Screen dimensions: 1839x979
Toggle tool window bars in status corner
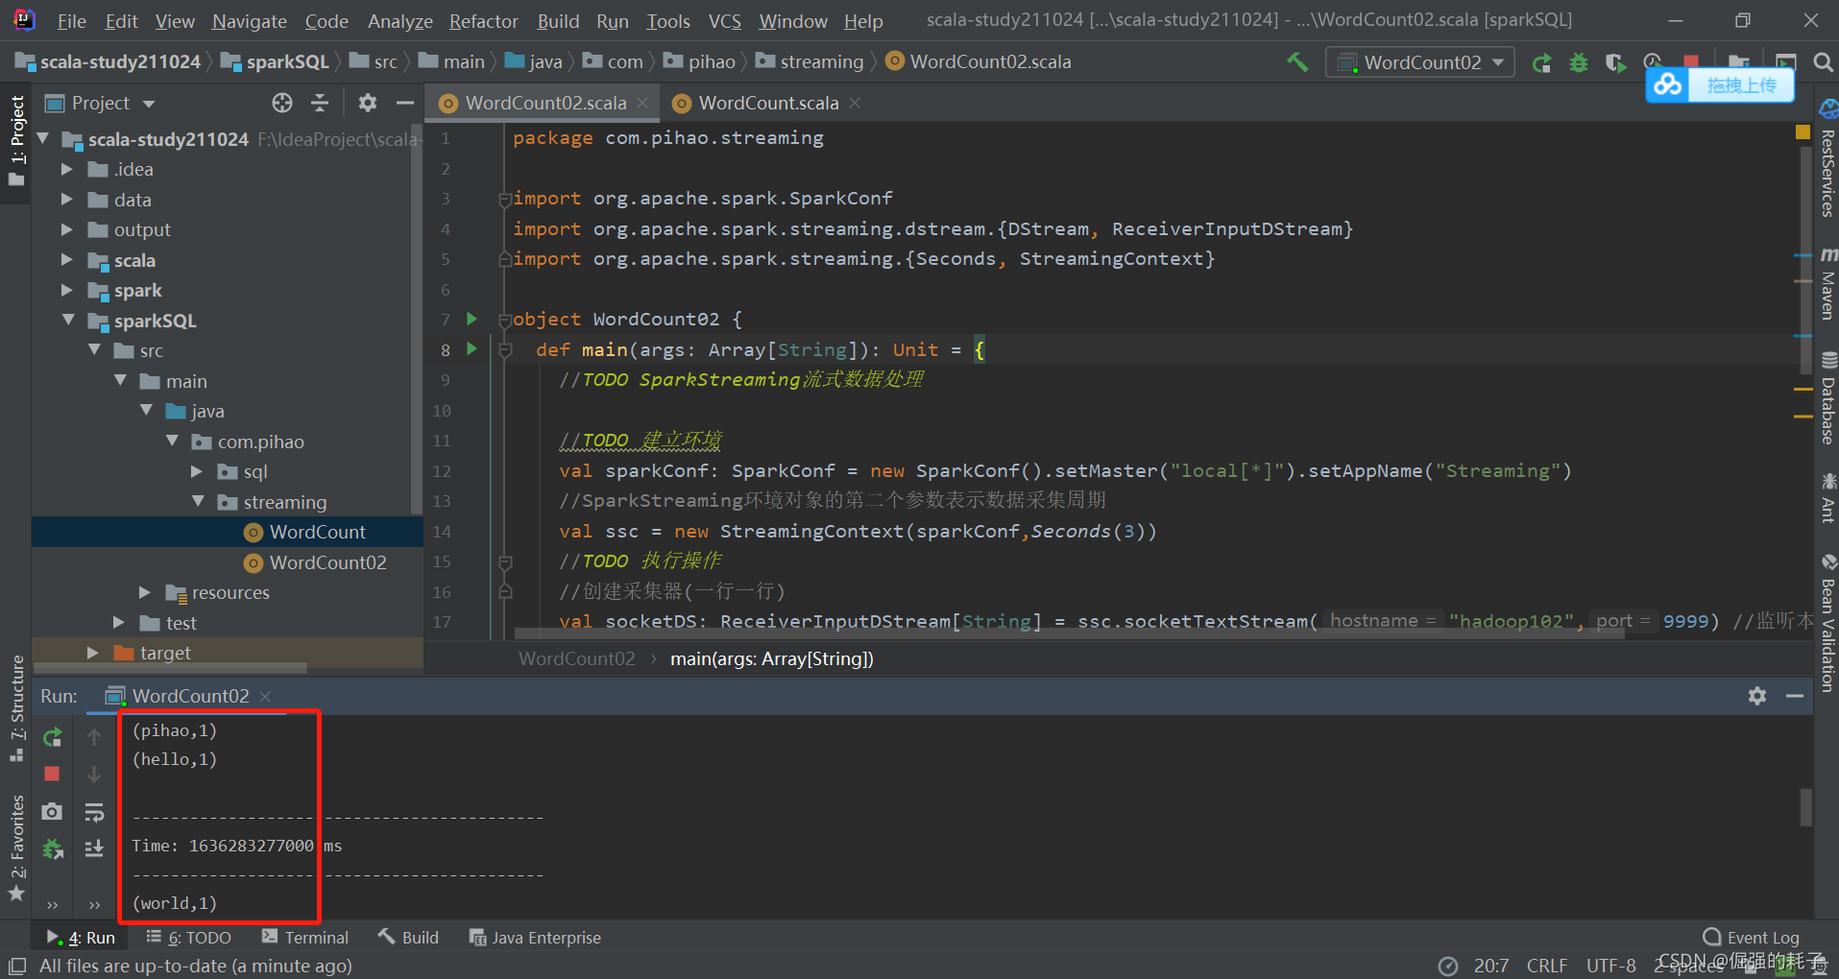point(16,966)
